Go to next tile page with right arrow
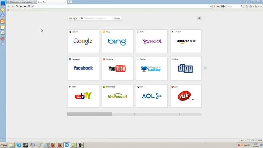Screen dimensions: 263x148 [205, 68]
